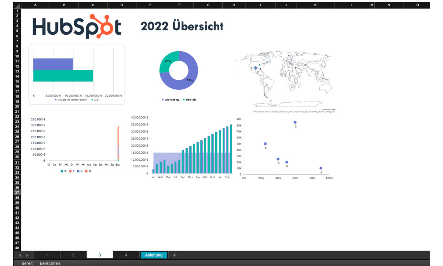Click the select-all corner of the grid

tap(17, 5)
